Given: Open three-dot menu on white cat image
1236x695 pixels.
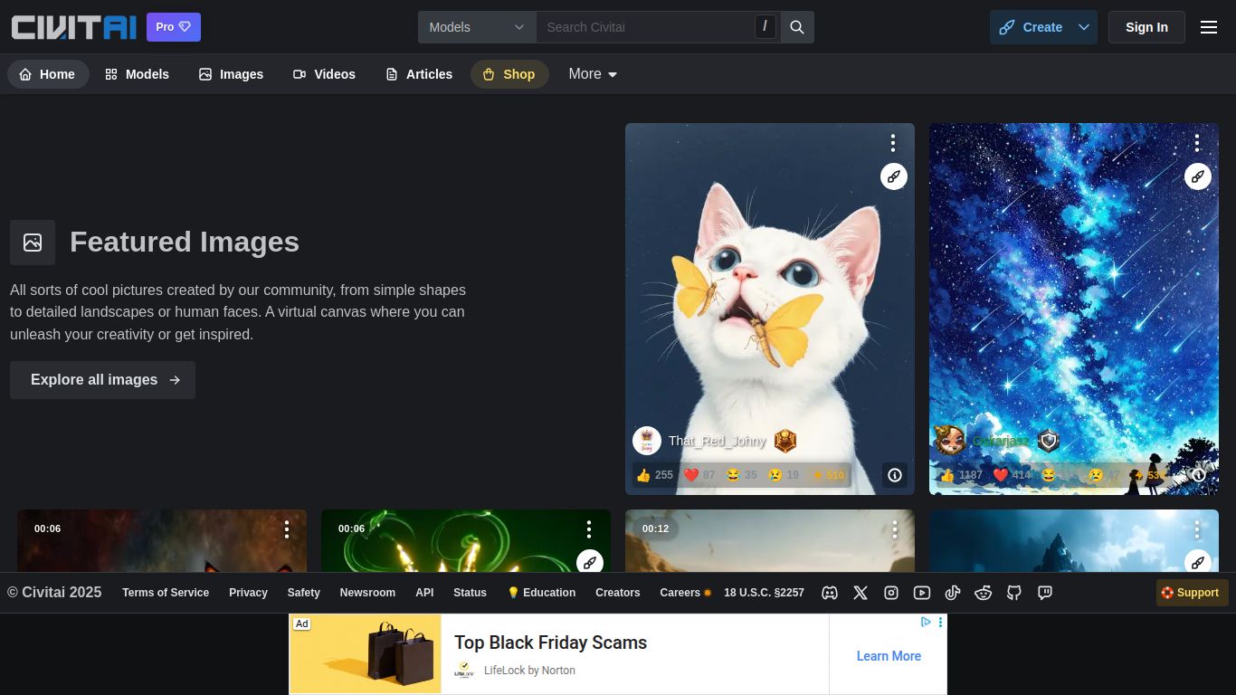Looking at the screenshot, I should (892, 143).
